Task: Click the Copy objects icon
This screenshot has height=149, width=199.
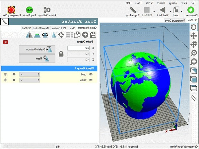Action: 78,35
